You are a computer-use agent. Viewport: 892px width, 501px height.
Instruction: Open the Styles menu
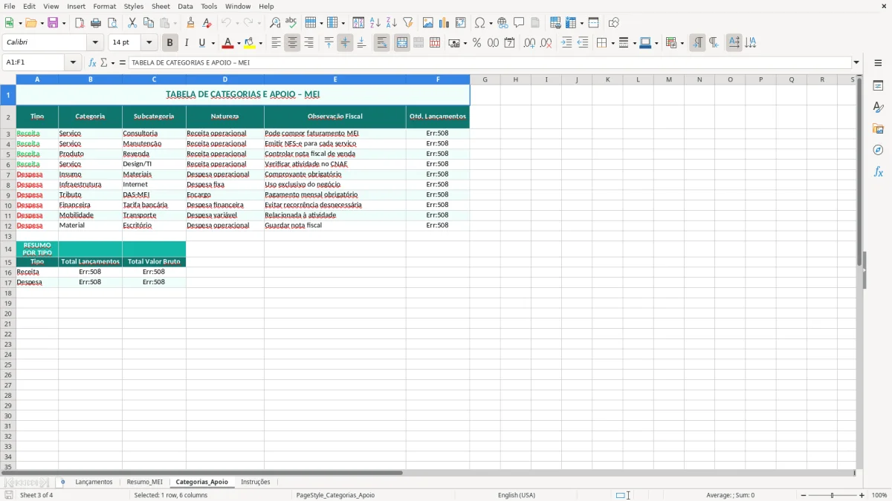pos(134,6)
